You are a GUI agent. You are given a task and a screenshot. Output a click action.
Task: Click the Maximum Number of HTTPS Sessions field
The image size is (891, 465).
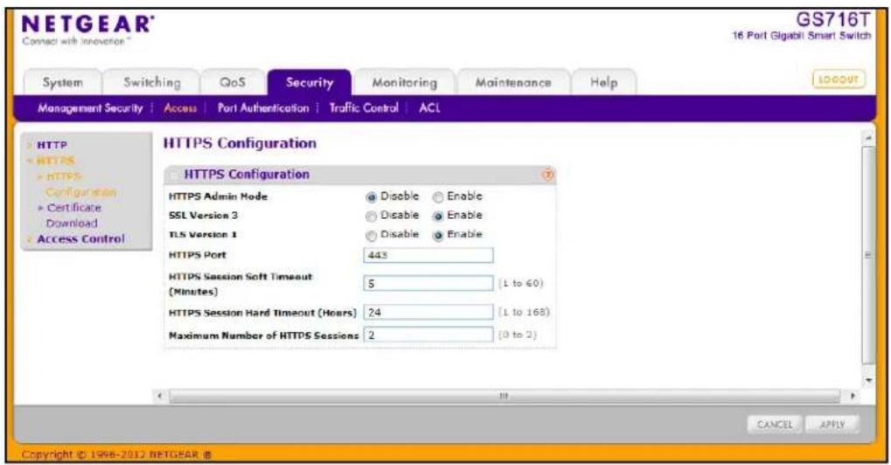click(x=428, y=335)
